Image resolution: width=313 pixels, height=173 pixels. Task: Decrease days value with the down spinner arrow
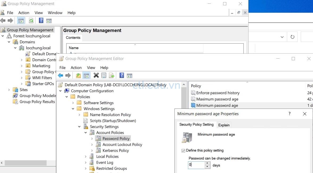point(207,167)
